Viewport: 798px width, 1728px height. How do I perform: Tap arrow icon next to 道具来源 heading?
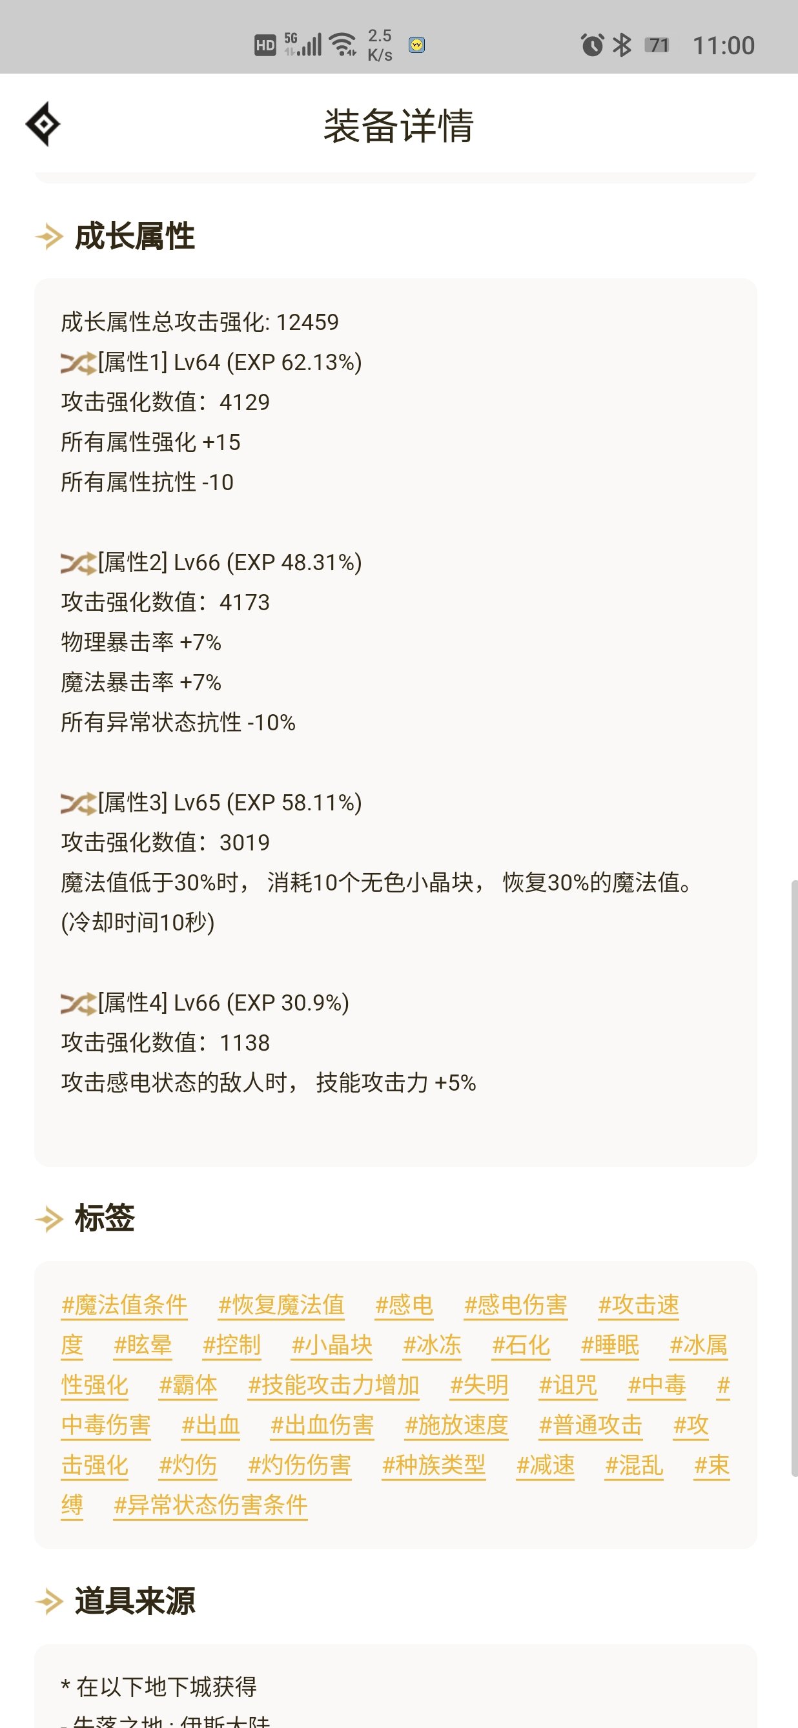click(49, 1602)
